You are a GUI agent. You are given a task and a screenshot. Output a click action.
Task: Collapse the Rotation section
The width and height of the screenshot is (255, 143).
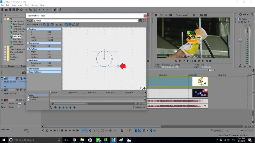click(x=28, y=49)
